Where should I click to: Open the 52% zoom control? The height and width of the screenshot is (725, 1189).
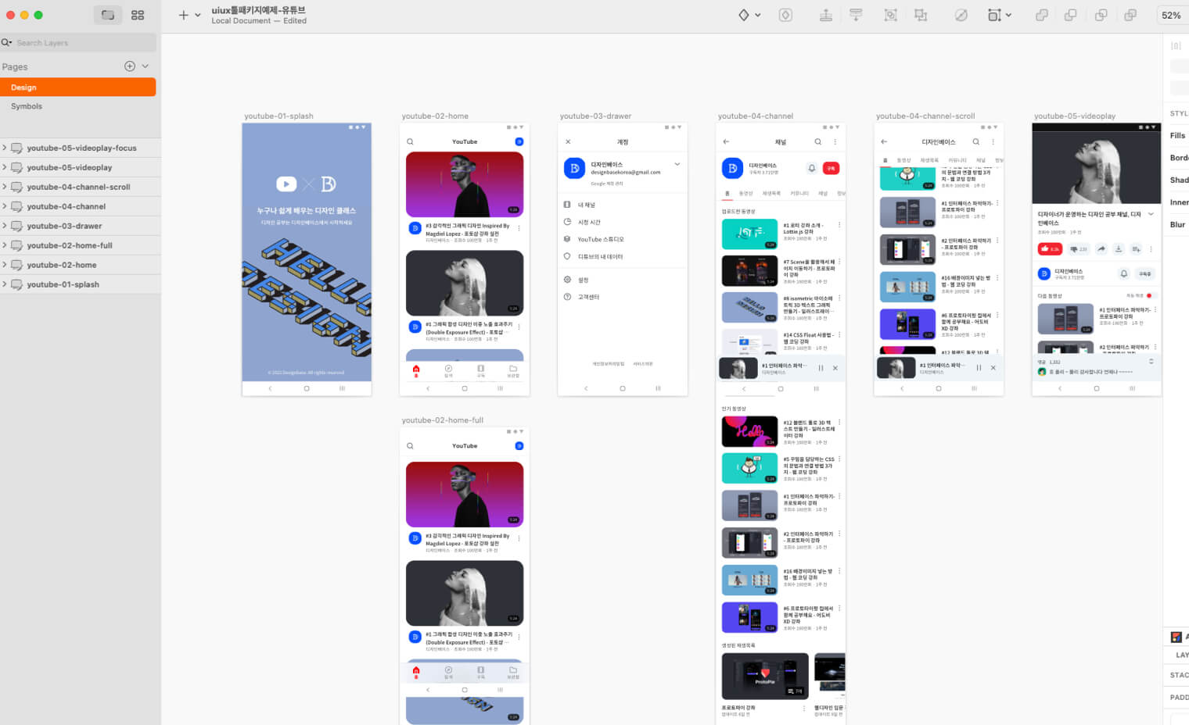[1172, 15]
